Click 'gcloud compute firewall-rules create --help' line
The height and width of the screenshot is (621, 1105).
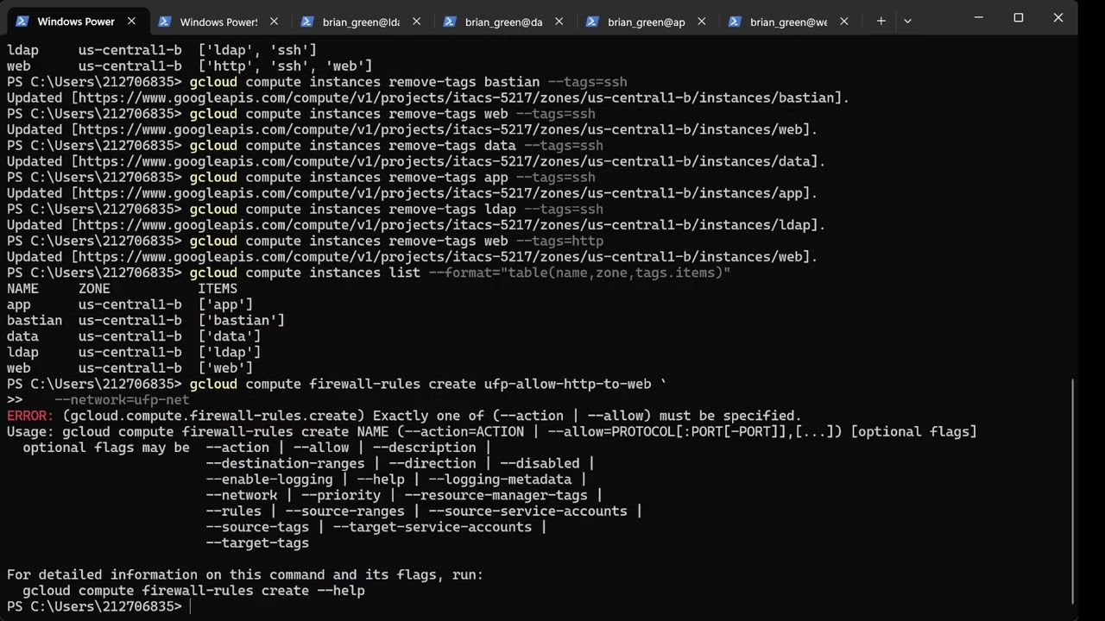pos(193,591)
